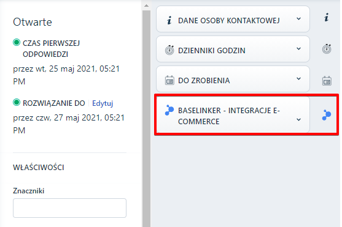Screen dimensions: 342x227
Task: Click the Edytuj link next to Rozwiązanie do
Action: [103, 103]
